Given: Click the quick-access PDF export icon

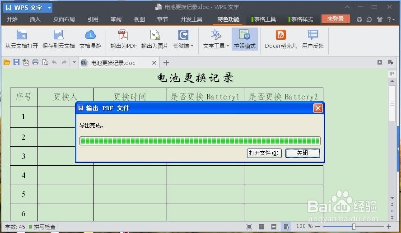Looking at the screenshot, I should (26, 62).
